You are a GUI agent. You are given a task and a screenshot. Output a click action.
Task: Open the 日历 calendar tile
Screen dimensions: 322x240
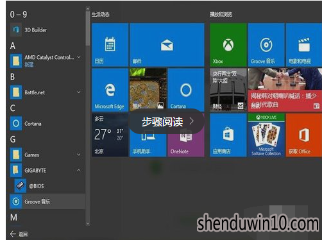click(x=110, y=45)
